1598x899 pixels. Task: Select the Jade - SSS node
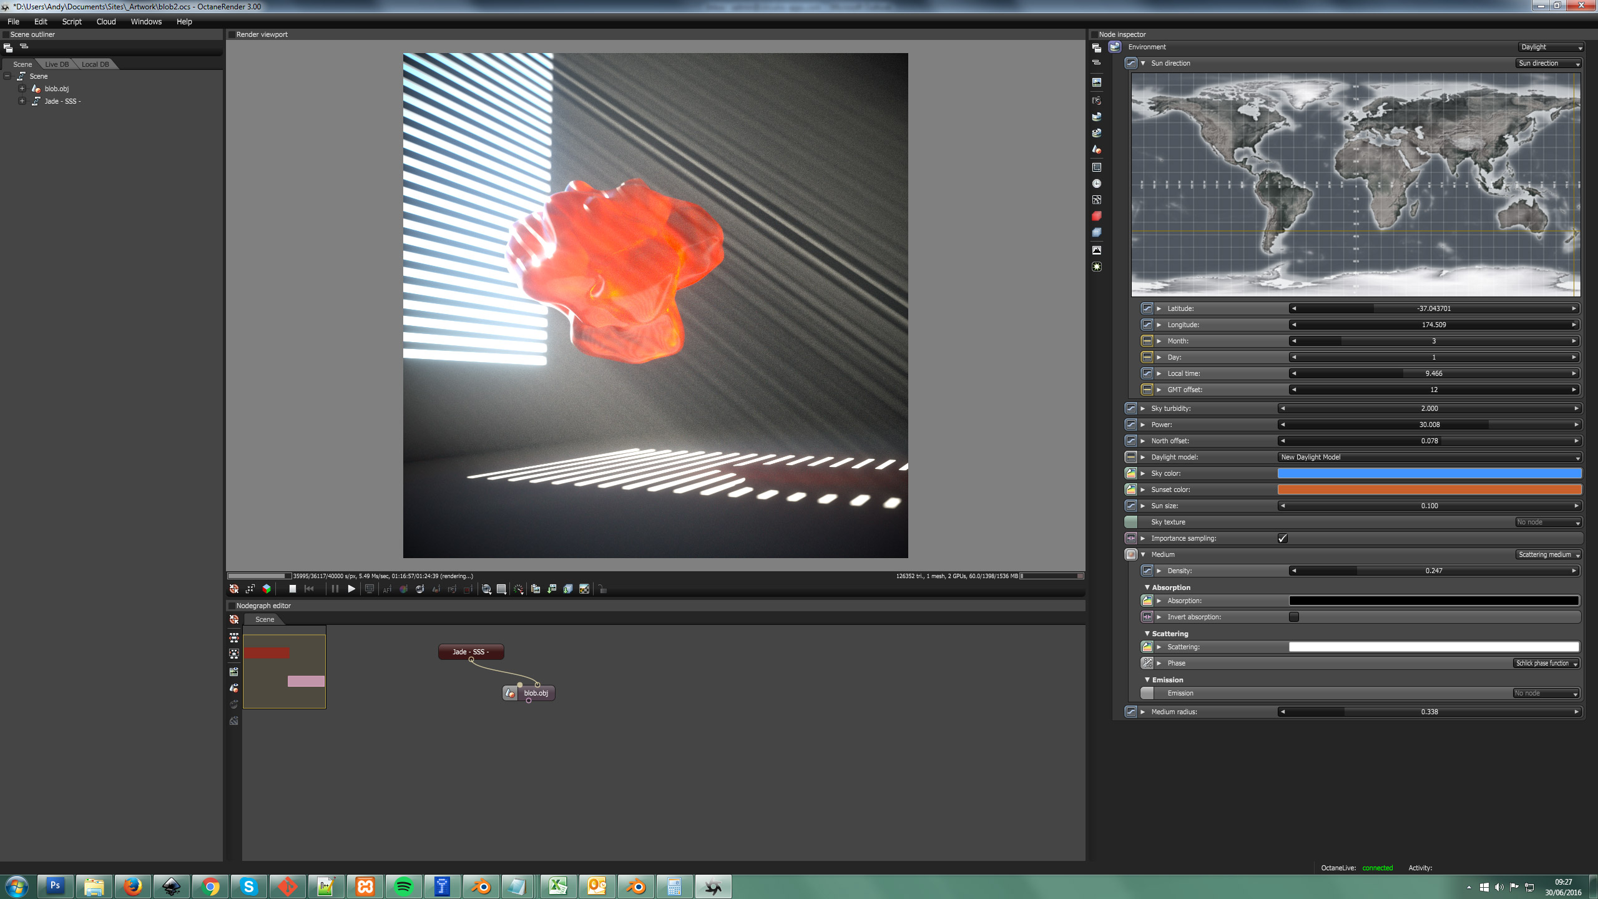471,652
